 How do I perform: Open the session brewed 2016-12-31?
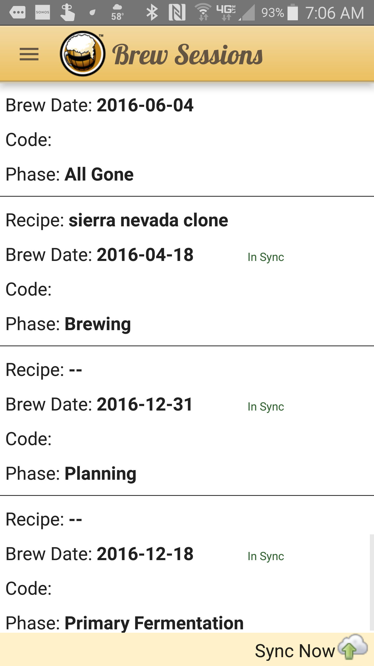[x=187, y=421]
